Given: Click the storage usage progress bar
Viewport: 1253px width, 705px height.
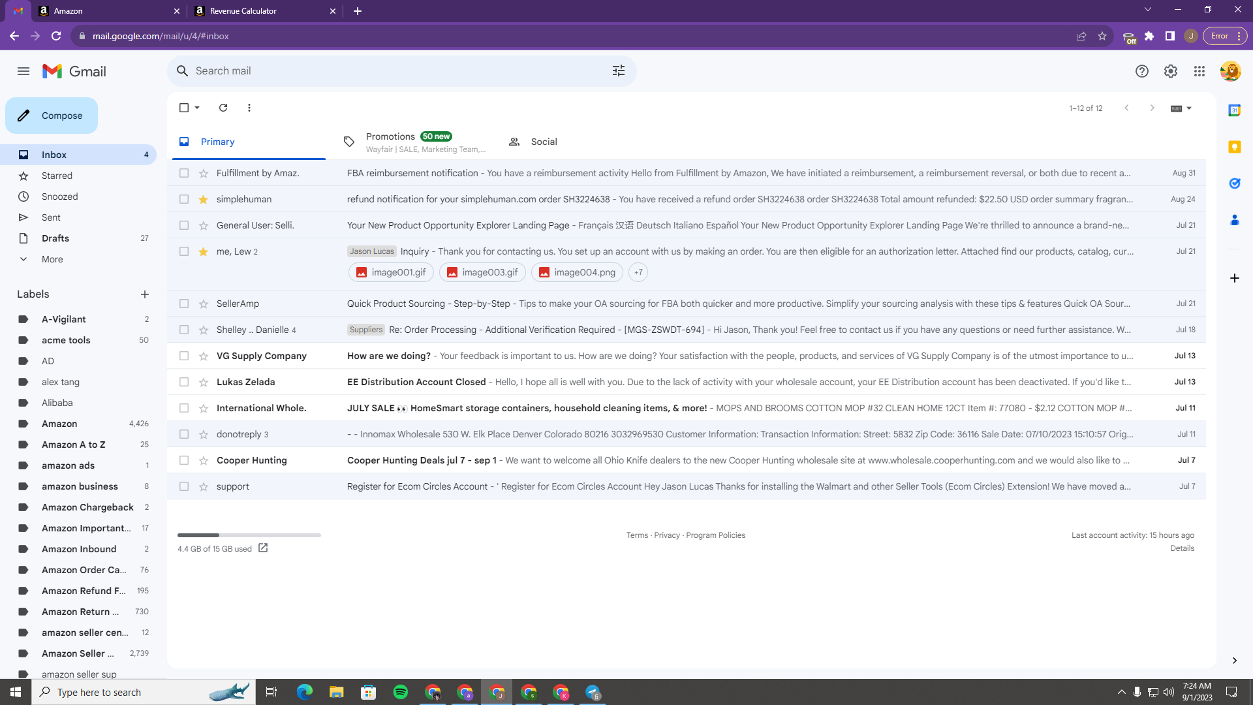Looking at the screenshot, I should [x=249, y=535].
